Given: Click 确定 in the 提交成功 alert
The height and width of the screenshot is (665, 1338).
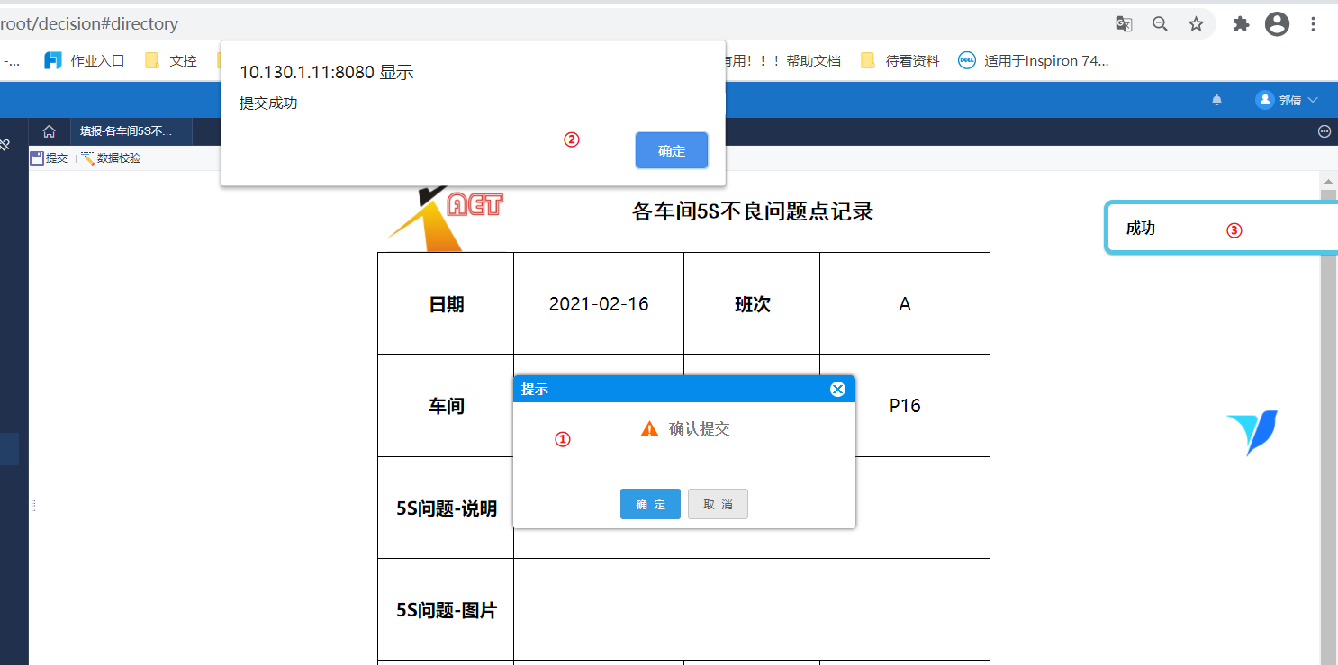Looking at the screenshot, I should [672, 150].
